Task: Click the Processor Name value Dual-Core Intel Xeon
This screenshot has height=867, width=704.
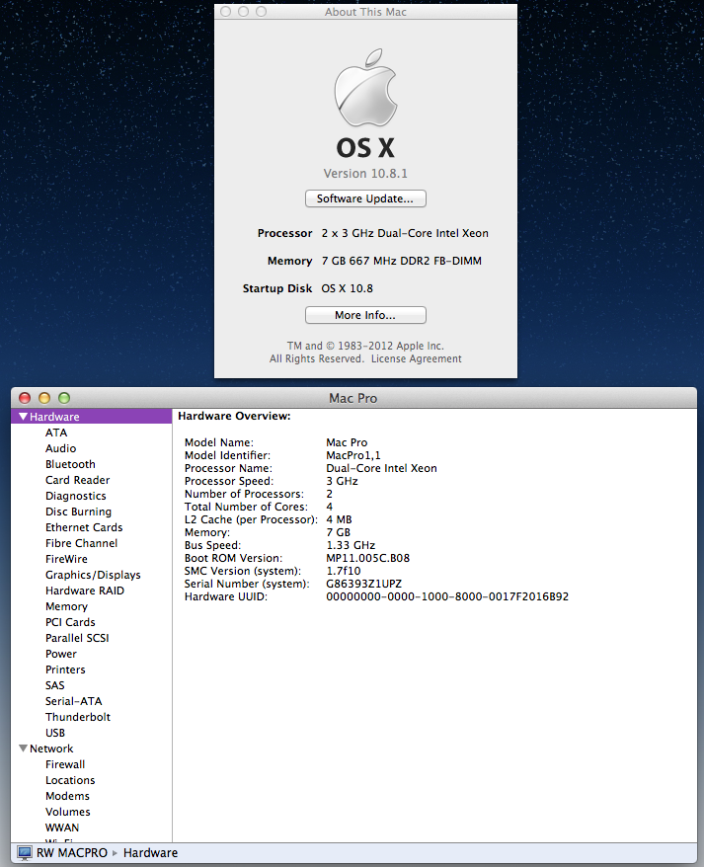Action: pyautogui.click(x=381, y=468)
